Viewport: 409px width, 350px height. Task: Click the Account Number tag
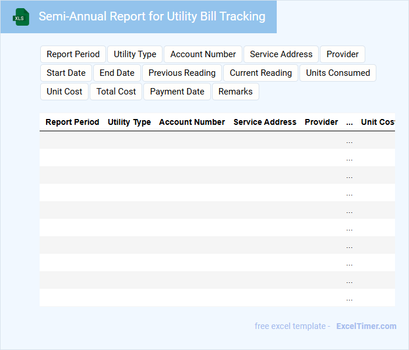pos(203,54)
